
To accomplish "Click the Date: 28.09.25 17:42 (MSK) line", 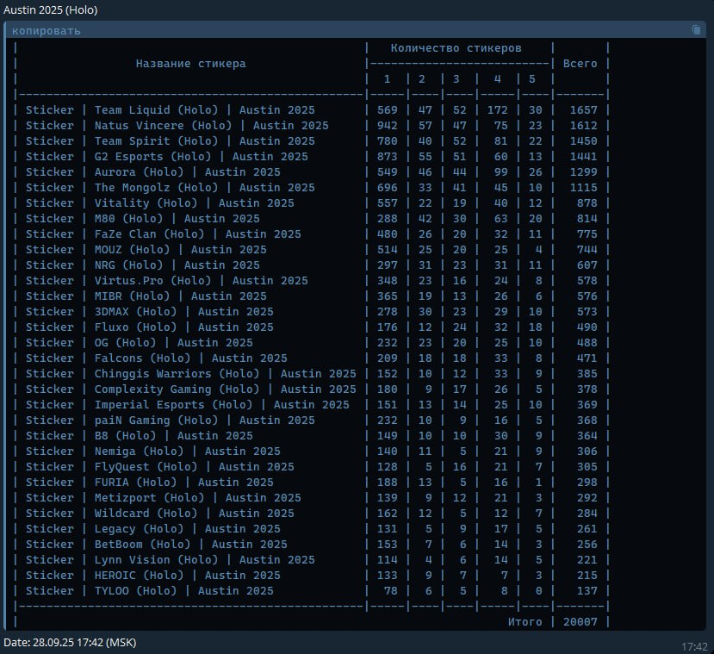I will pos(70,643).
